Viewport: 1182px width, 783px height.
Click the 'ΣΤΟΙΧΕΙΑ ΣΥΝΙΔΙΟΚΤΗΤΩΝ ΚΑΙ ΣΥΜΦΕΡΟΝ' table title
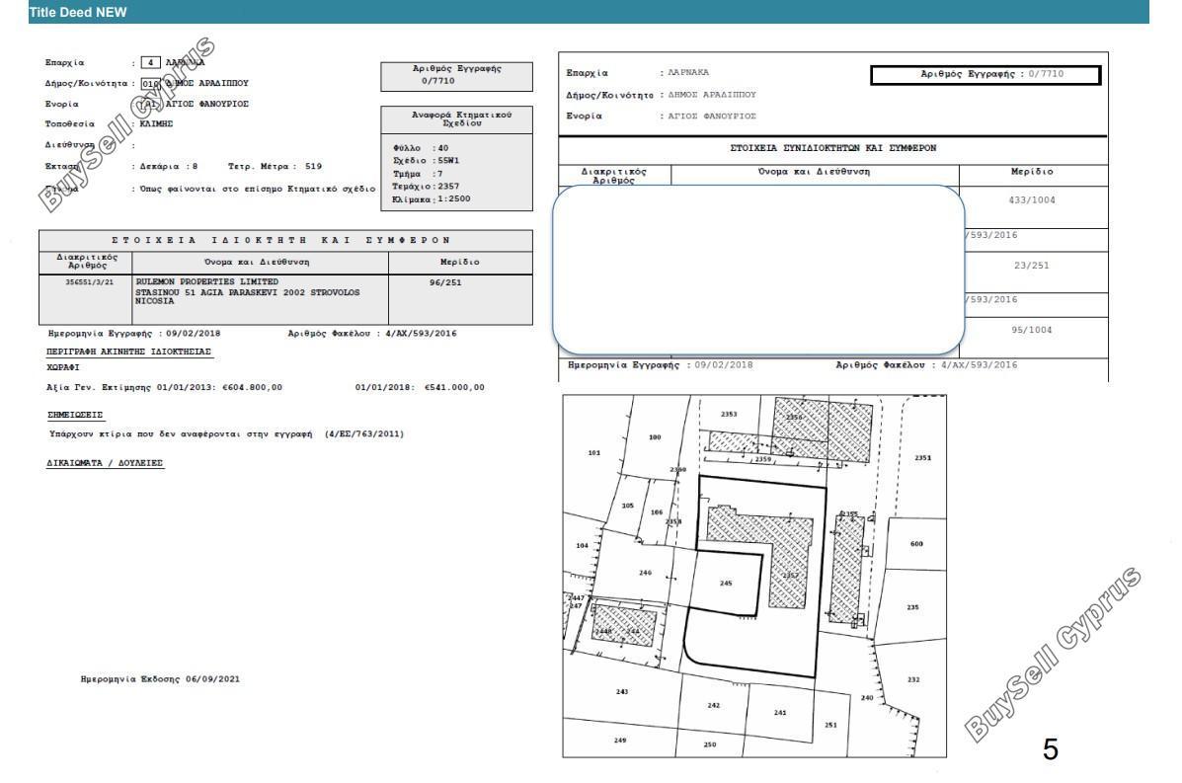pyautogui.click(x=833, y=148)
